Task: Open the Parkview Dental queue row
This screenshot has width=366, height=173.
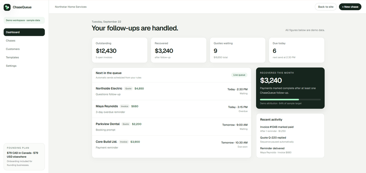Action: point(172,127)
